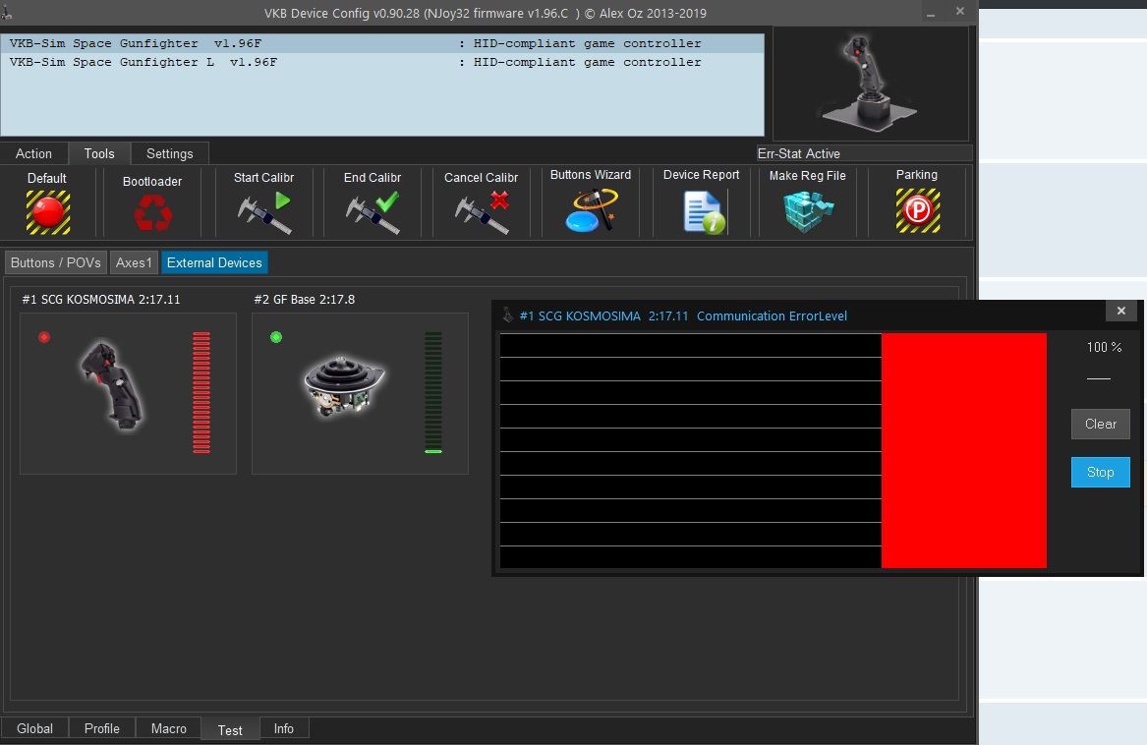Open the Macro bottom tab
Screen dimensions: 1147x745
(168, 728)
